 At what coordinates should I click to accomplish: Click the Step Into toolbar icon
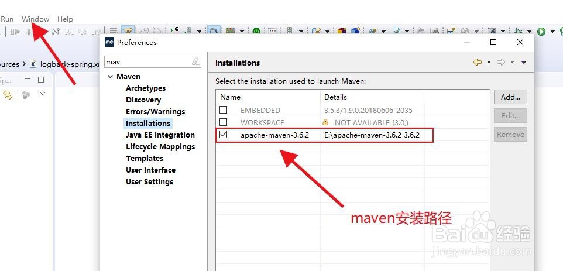coord(69,32)
